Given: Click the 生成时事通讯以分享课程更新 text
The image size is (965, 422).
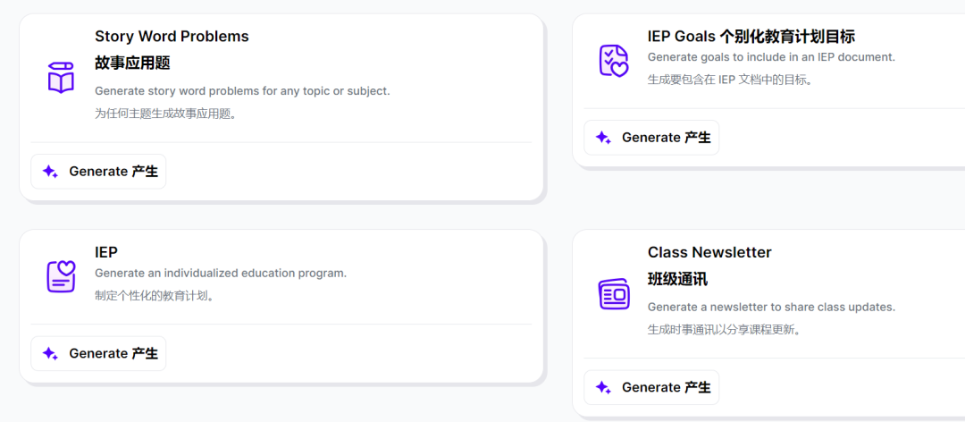Looking at the screenshot, I should pyautogui.click(x=725, y=330).
